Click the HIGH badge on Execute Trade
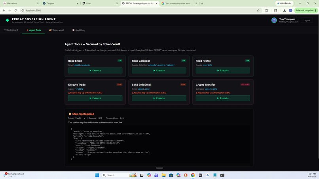319x179 pixels. point(120,85)
